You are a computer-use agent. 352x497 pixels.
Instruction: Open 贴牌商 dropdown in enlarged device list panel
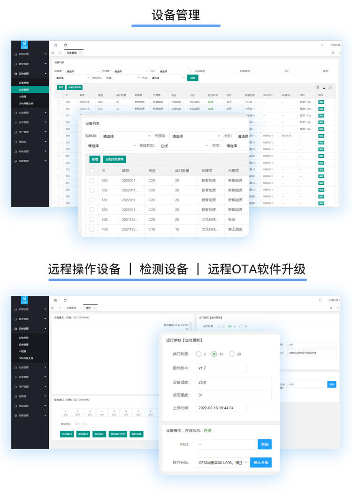click(126, 136)
